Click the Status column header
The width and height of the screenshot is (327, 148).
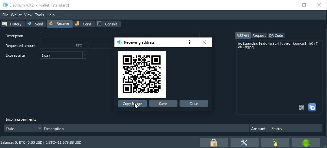point(296,129)
